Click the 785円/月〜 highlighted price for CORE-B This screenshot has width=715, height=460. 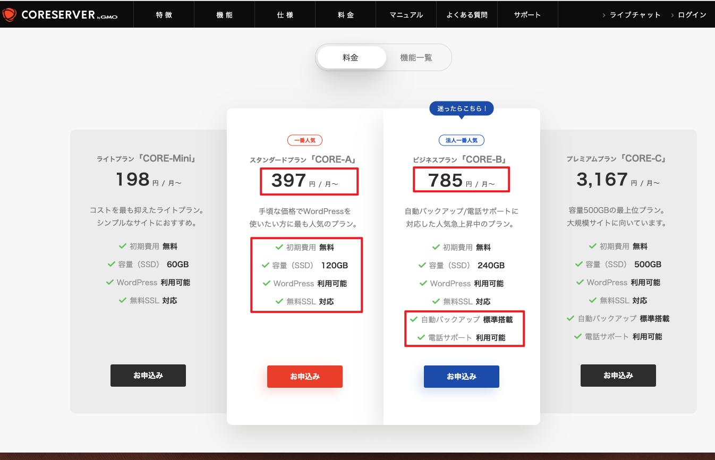pos(461,179)
